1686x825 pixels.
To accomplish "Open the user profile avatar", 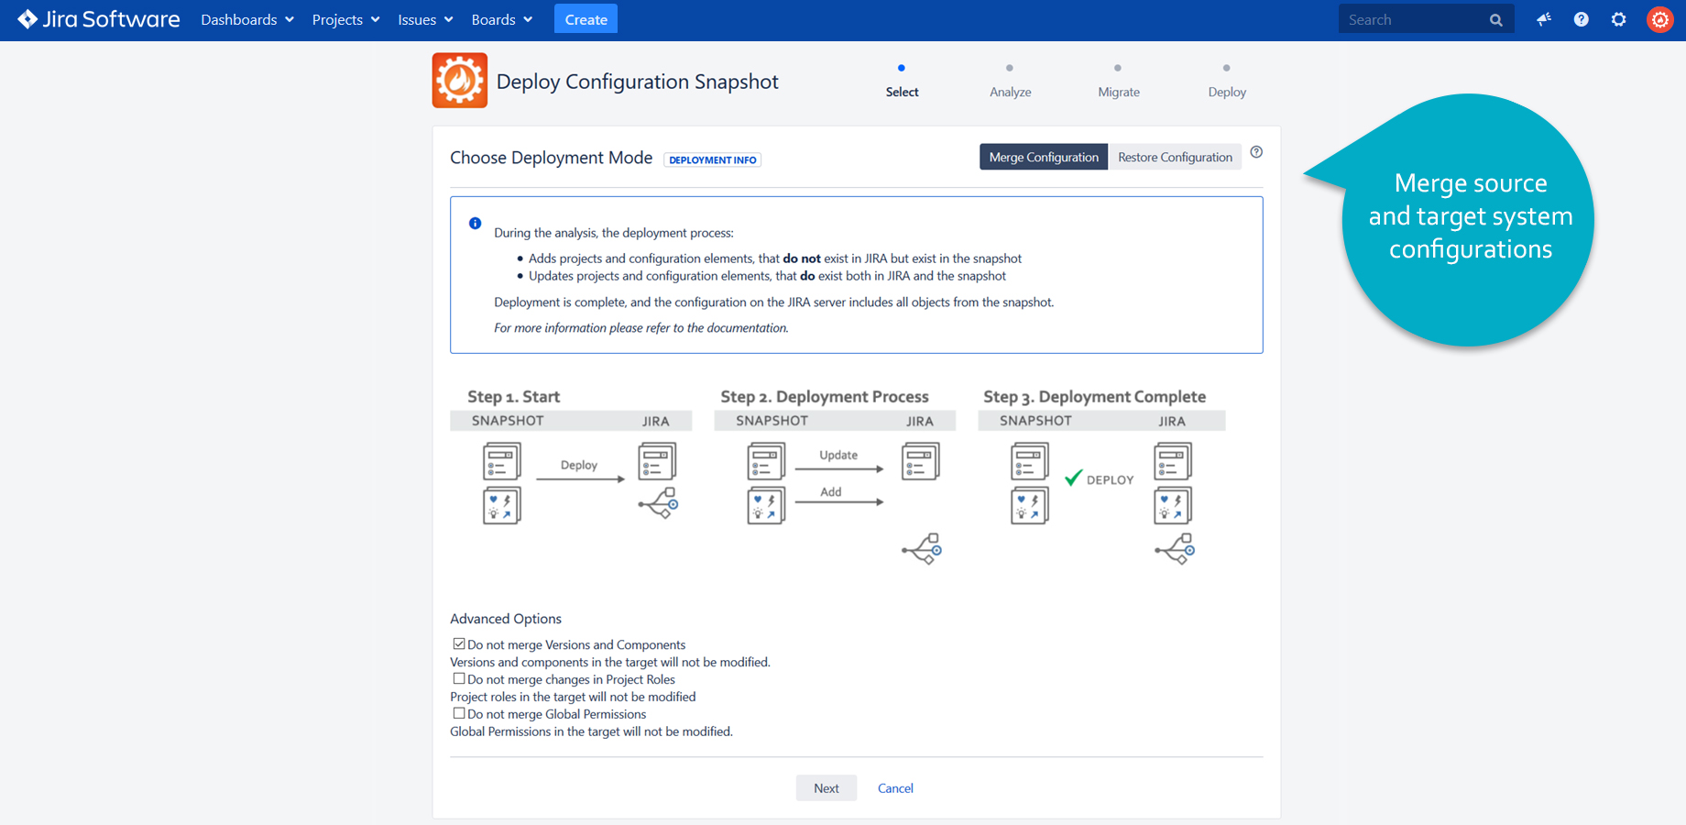I will (x=1659, y=19).
